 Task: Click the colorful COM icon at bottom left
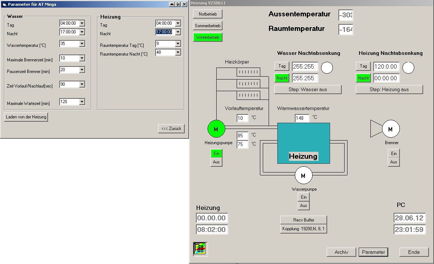pyautogui.click(x=200, y=249)
